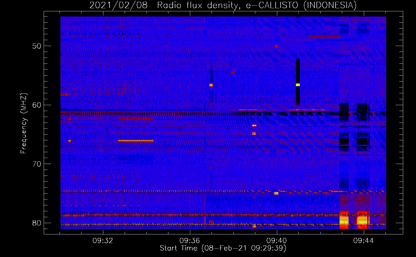Click the '60' frequency tick label

[37, 105]
